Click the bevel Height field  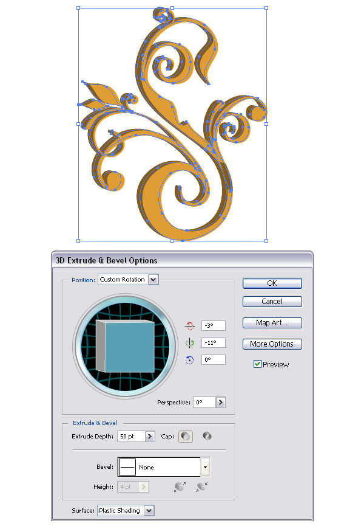(128, 486)
